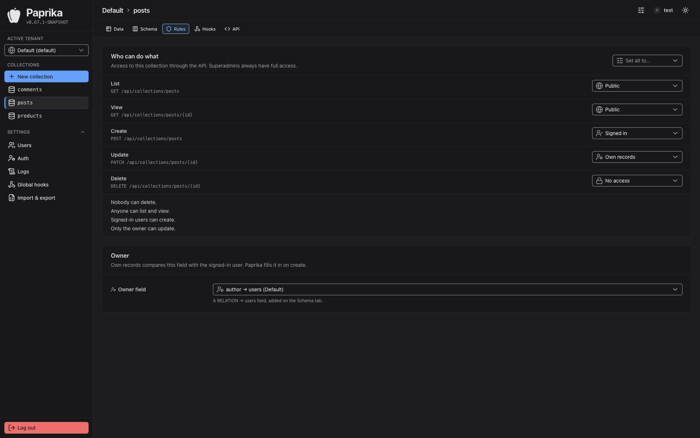This screenshot has width=700, height=438.
Task: Switch to the Data tab
Action: [115, 29]
